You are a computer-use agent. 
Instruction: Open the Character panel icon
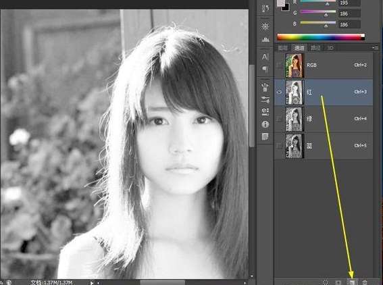pyautogui.click(x=265, y=57)
